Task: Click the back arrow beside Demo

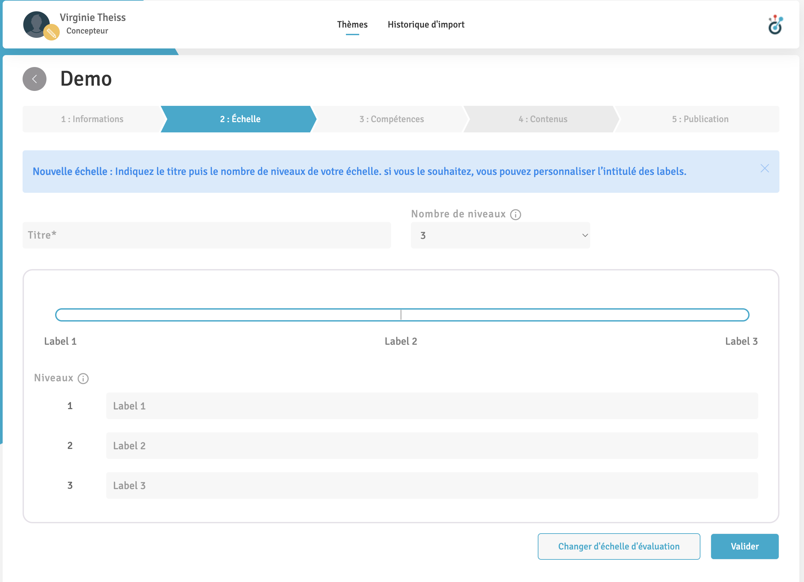Action: [35, 79]
